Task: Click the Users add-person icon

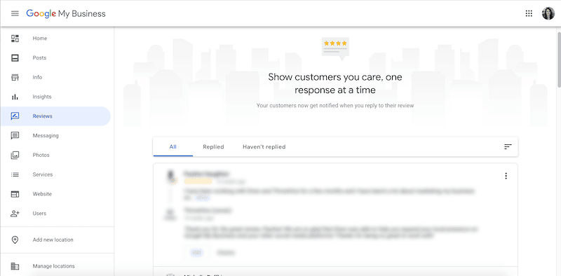Action: point(15,214)
